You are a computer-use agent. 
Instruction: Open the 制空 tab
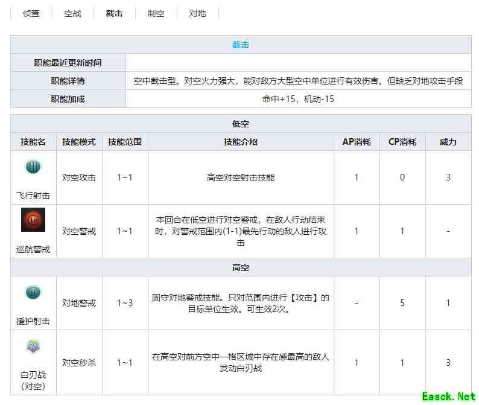pos(156,13)
